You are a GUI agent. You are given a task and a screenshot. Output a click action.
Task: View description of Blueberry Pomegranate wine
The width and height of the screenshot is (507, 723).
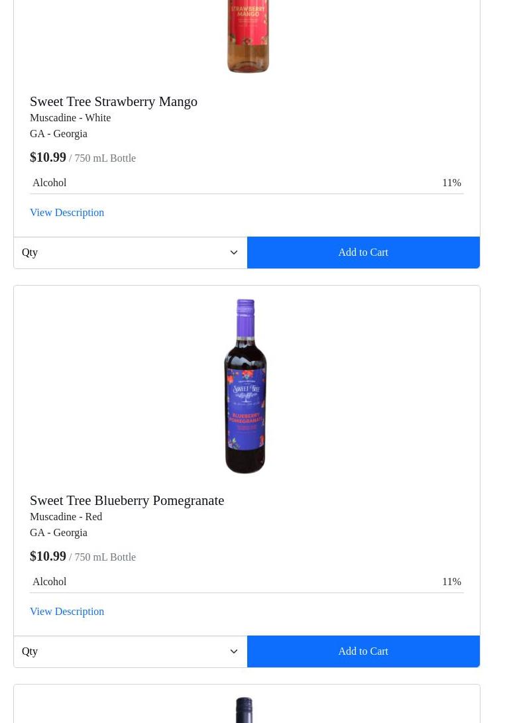[x=67, y=612]
